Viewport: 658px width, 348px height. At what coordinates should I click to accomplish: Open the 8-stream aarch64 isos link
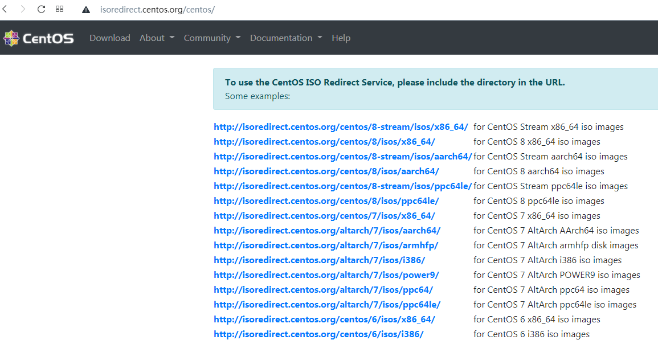pos(343,157)
